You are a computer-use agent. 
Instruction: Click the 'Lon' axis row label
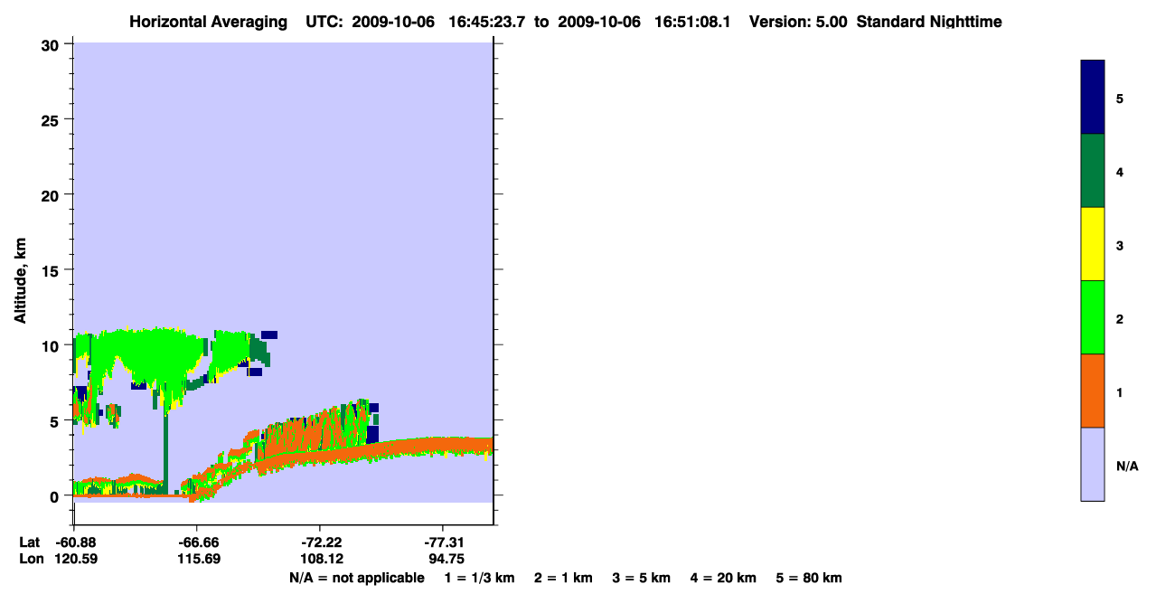coord(30,559)
